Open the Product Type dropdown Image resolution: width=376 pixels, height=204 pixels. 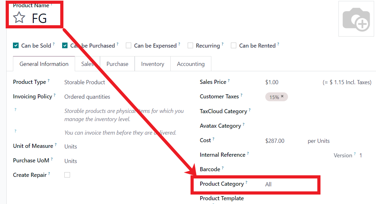[x=85, y=82]
